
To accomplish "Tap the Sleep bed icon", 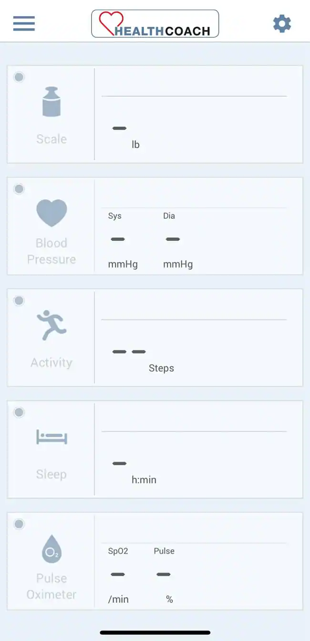I will 52,437.
